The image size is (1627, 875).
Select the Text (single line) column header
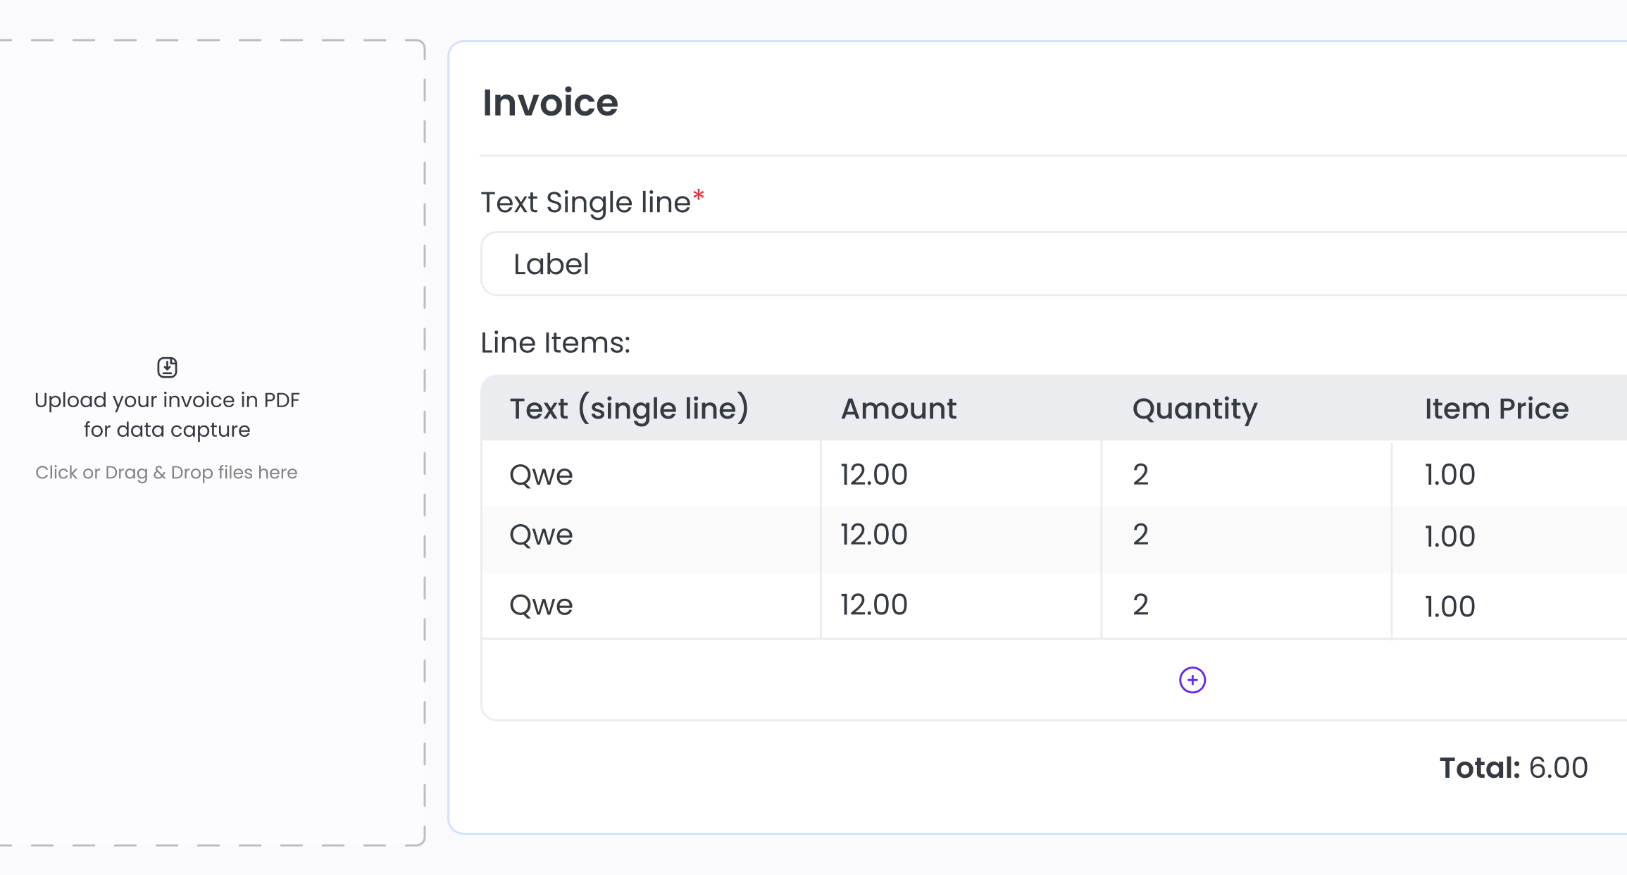pos(629,409)
